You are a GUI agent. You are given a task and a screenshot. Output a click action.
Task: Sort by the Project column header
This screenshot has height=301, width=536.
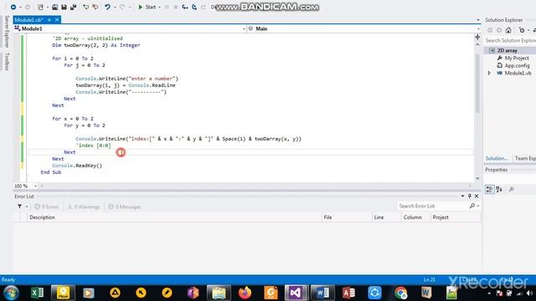(x=456, y=217)
